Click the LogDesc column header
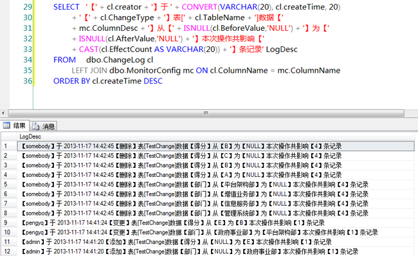Screen dimensions: 418x256 point(30,136)
